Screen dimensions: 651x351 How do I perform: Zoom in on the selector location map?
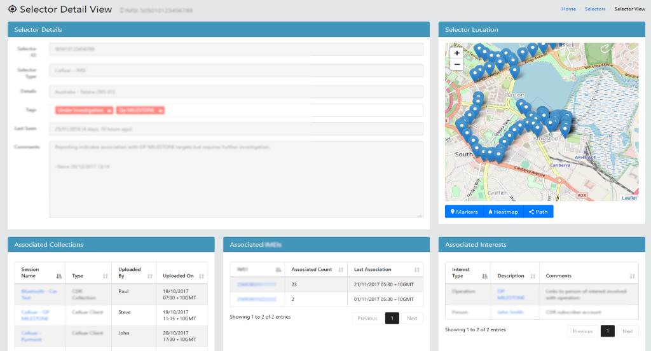coord(456,53)
